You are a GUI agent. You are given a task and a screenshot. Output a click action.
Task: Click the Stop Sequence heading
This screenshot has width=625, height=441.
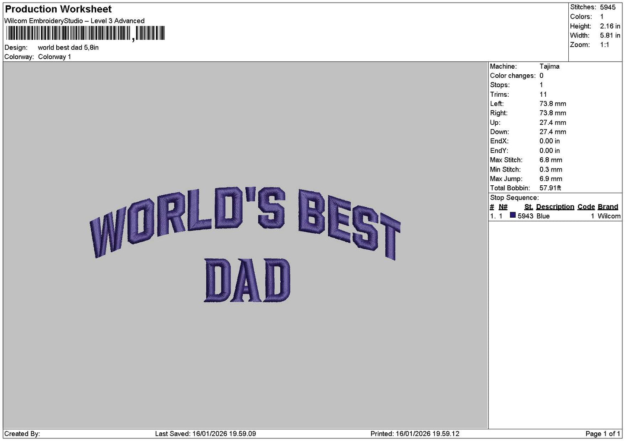(x=515, y=198)
